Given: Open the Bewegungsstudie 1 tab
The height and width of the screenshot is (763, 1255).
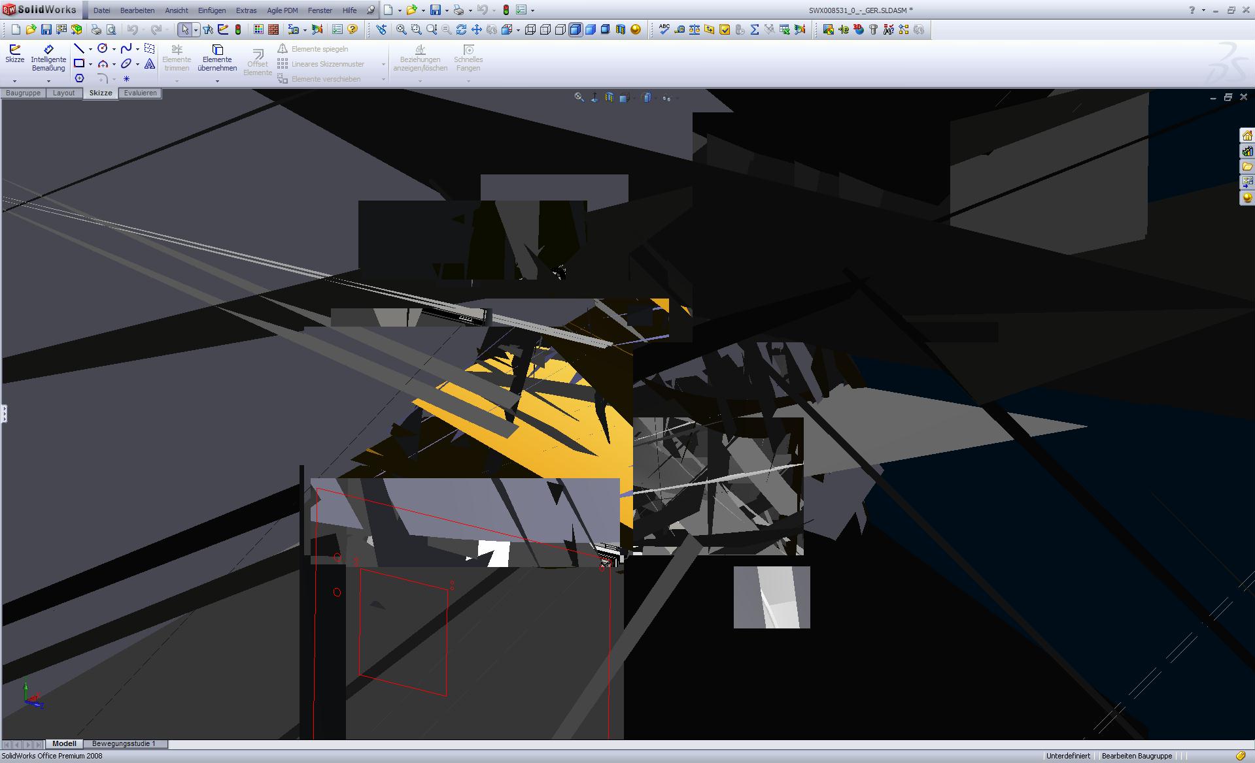Looking at the screenshot, I should pyautogui.click(x=124, y=743).
